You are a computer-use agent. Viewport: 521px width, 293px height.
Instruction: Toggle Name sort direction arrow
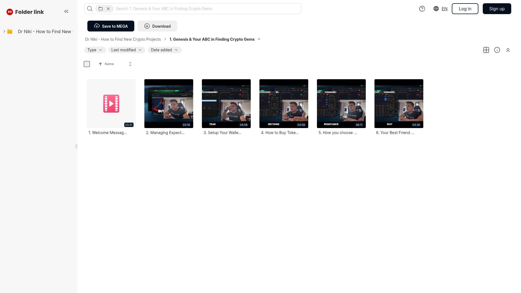pos(100,64)
